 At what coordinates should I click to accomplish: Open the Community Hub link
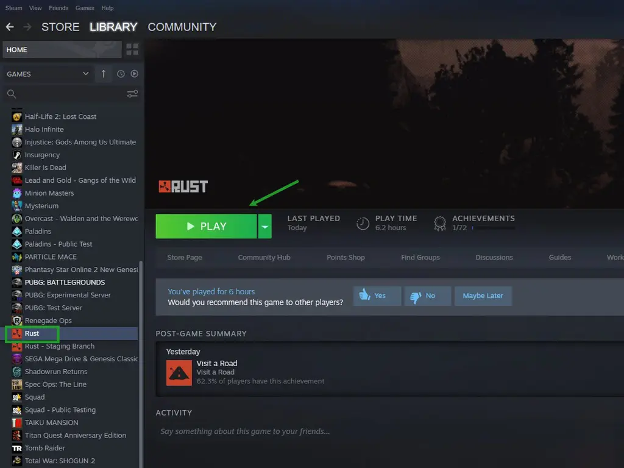coord(264,258)
